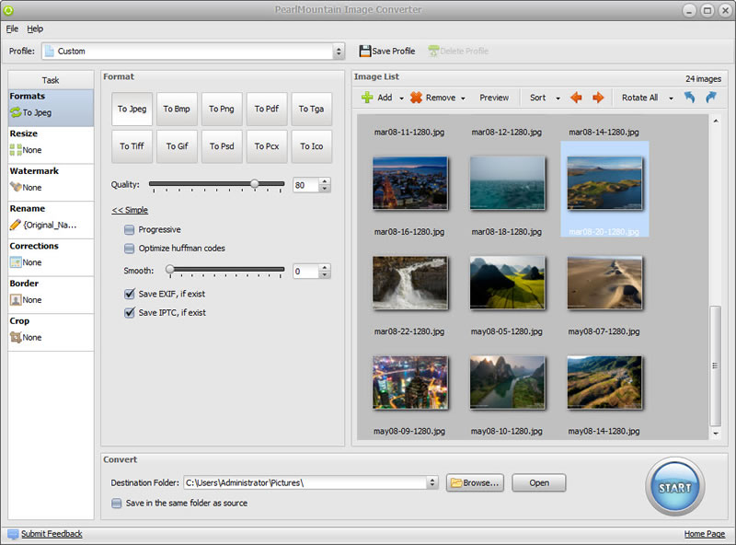Viewport: 736px width, 545px height.
Task: Select the mar08-20-1280.jpg highlighted thumbnail
Action: click(x=604, y=183)
